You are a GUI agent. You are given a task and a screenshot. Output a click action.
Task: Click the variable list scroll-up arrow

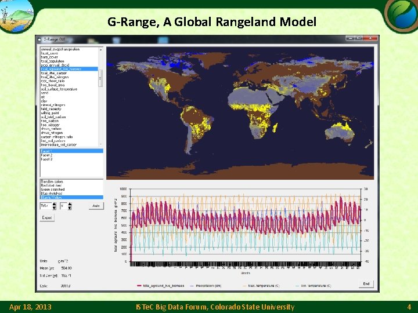(x=100, y=49)
